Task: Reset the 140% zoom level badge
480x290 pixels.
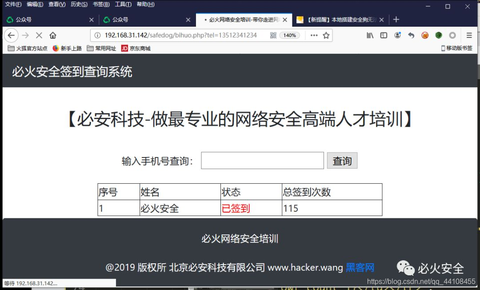Action: [x=289, y=35]
